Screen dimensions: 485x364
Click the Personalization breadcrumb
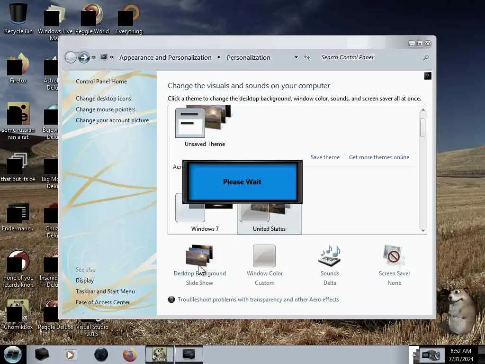248,57
